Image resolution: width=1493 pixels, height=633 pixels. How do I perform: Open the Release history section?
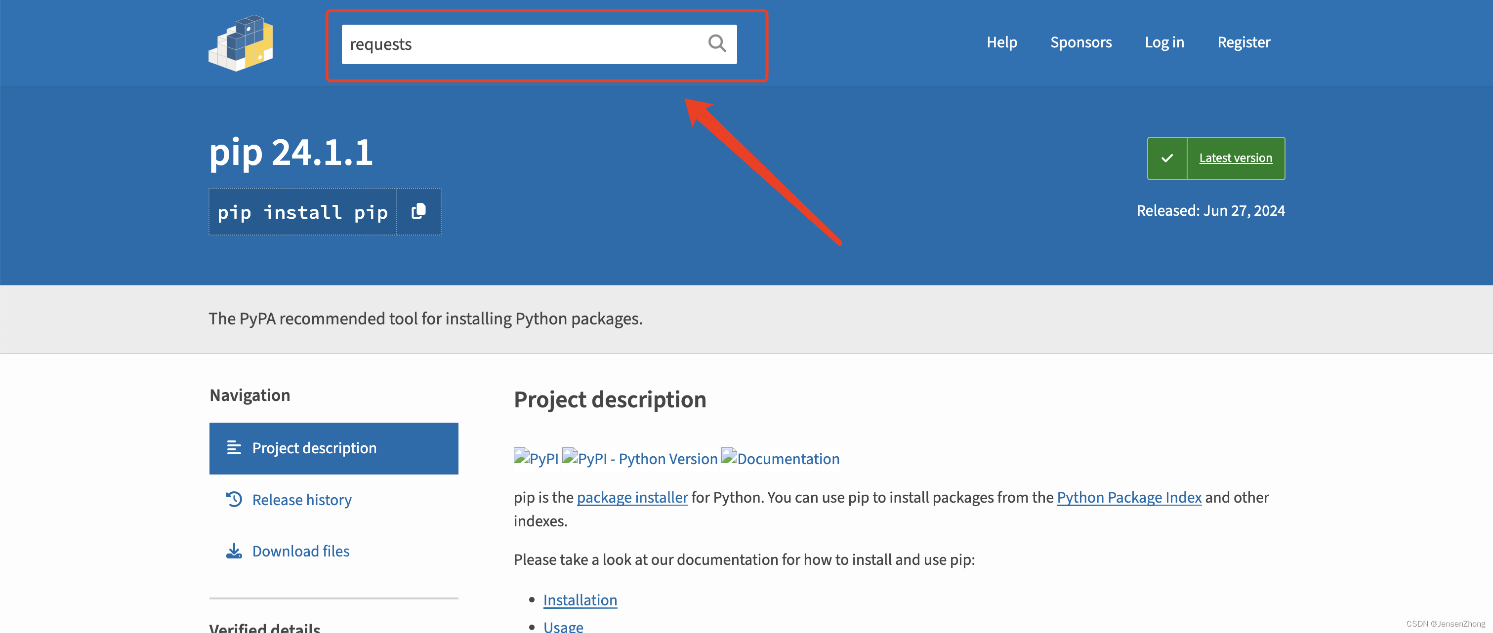pyautogui.click(x=302, y=499)
